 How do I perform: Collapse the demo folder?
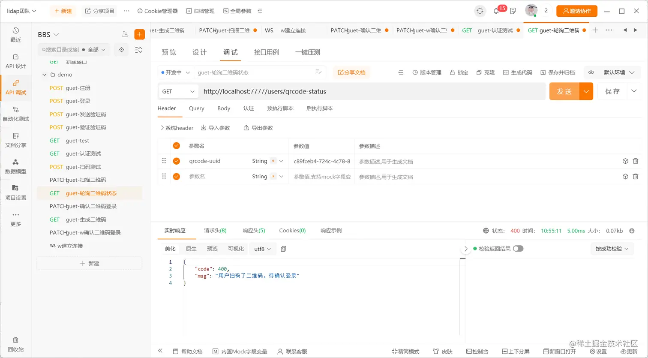44,75
